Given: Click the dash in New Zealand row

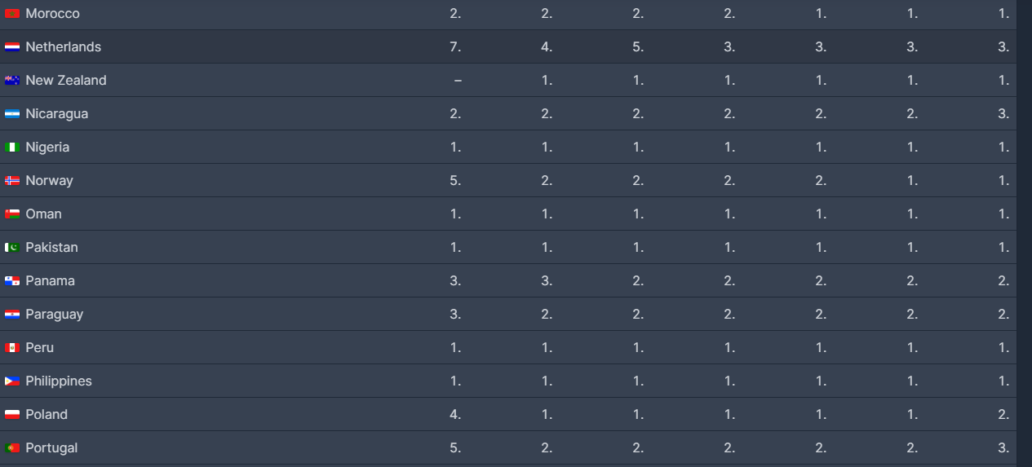Looking at the screenshot, I should [x=458, y=81].
